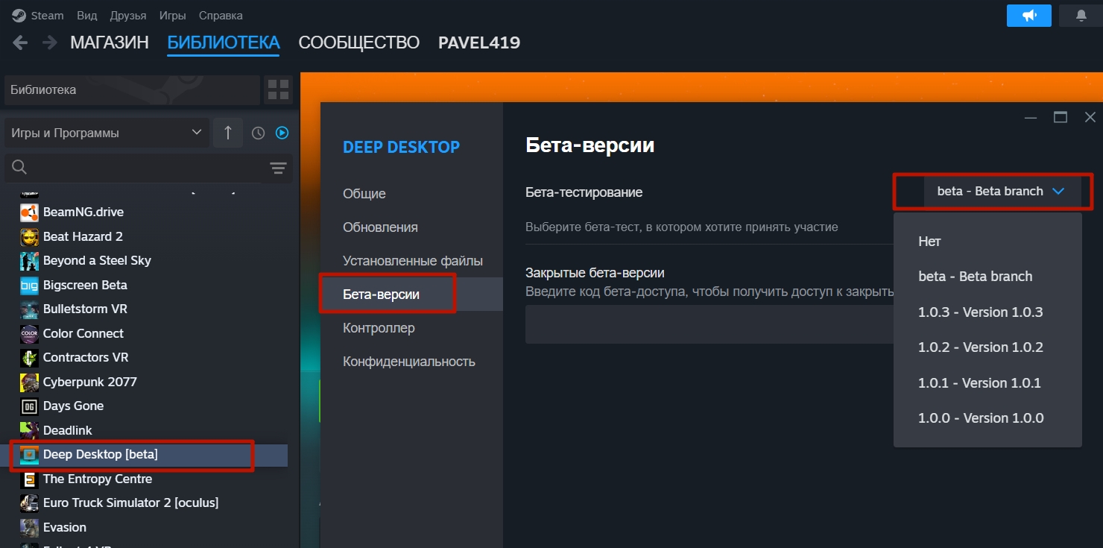Screen dimensions: 1103x548
Task: Click the Библиотека home button
Action: tap(132, 89)
